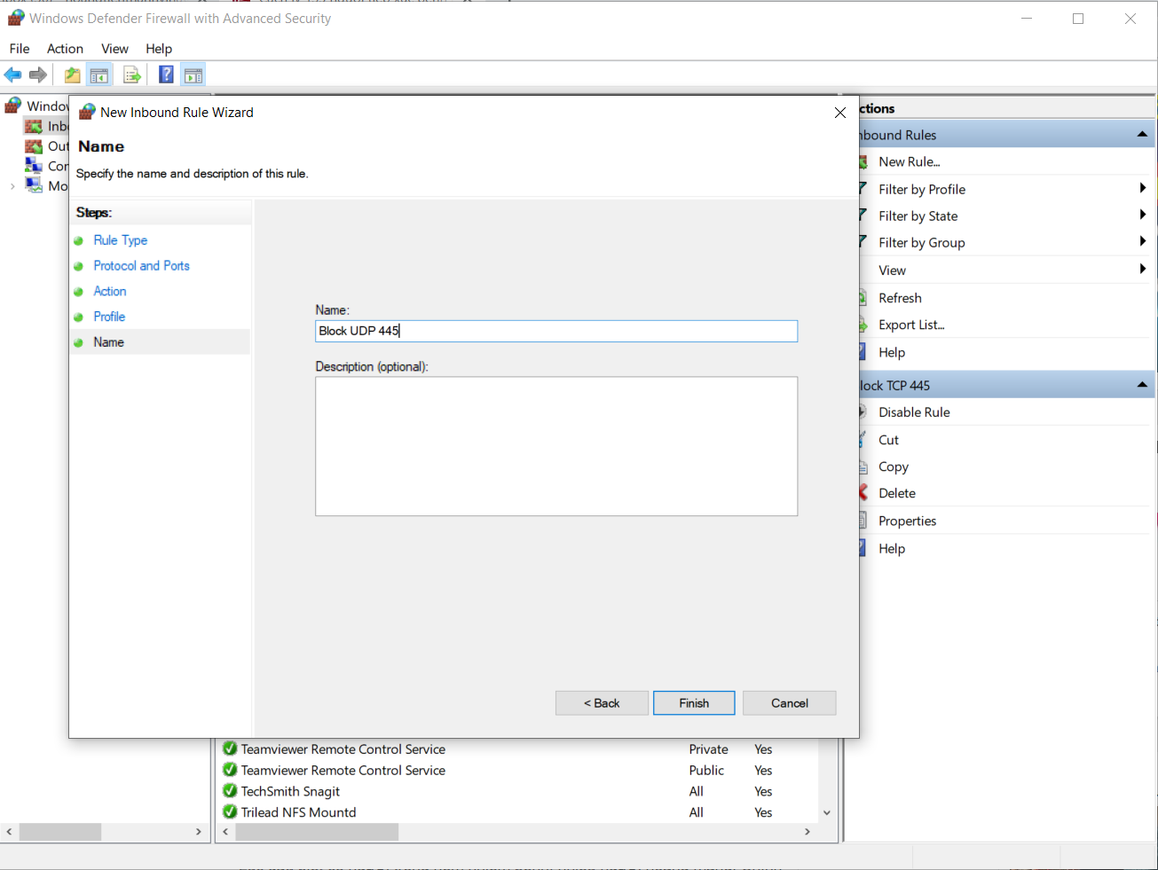Viewport: 1158px width, 870px height.
Task: Select Outbound Rules firewall icon in tree
Action: [34, 146]
